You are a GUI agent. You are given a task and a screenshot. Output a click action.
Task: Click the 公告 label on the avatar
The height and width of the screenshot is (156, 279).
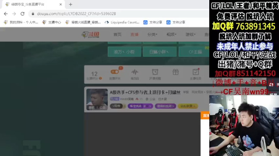point(103,107)
